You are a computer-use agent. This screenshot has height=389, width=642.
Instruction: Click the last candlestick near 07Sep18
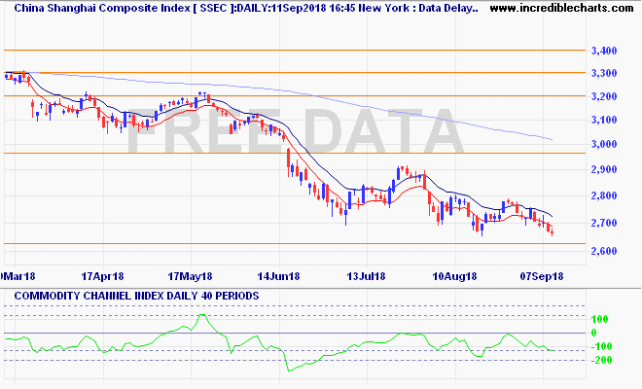[553, 230]
